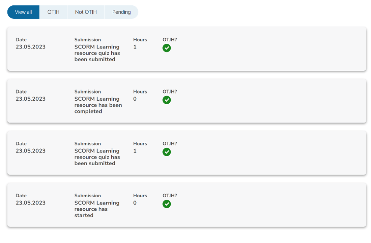Click the OTJH status icon on the started resource card

point(167,204)
